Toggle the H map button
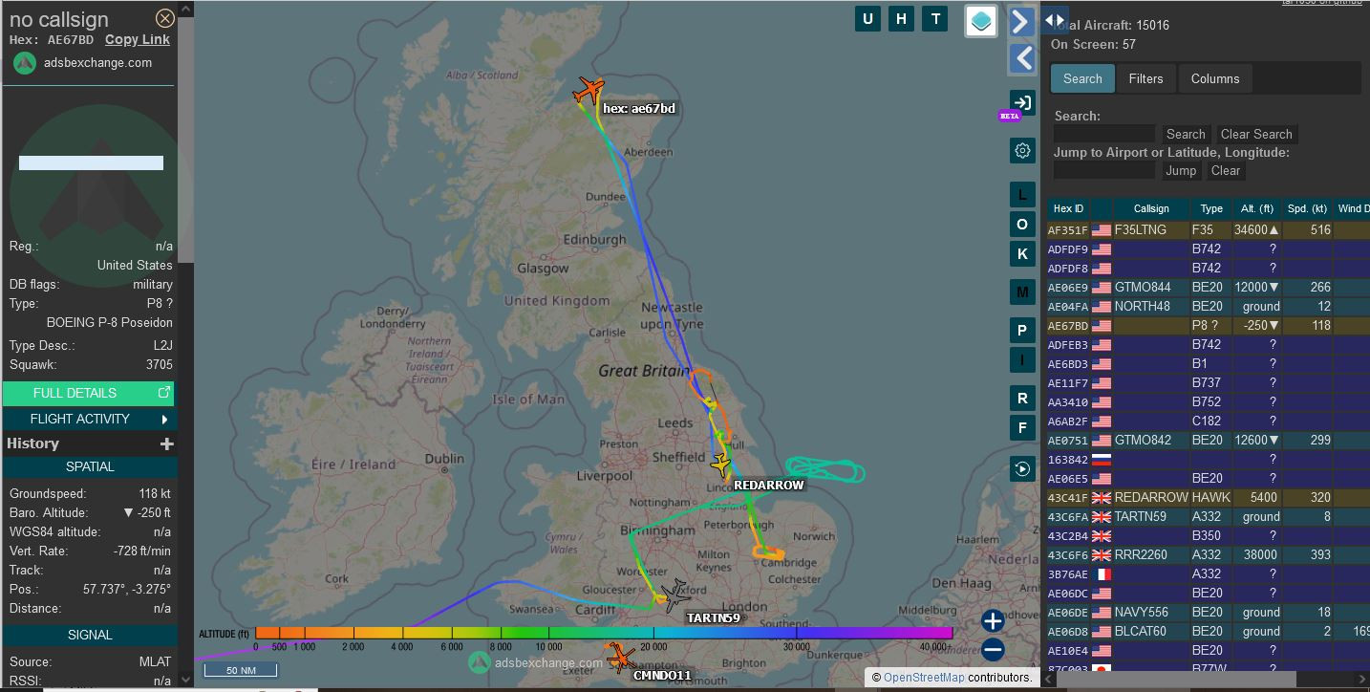 point(901,18)
